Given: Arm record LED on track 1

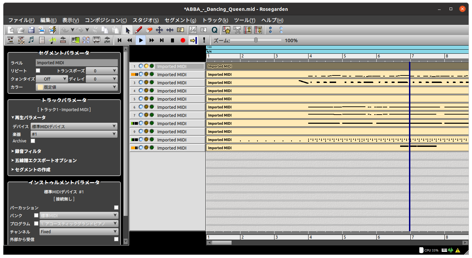Looking at the screenshot, I should pyautogui.click(x=146, y=66).
